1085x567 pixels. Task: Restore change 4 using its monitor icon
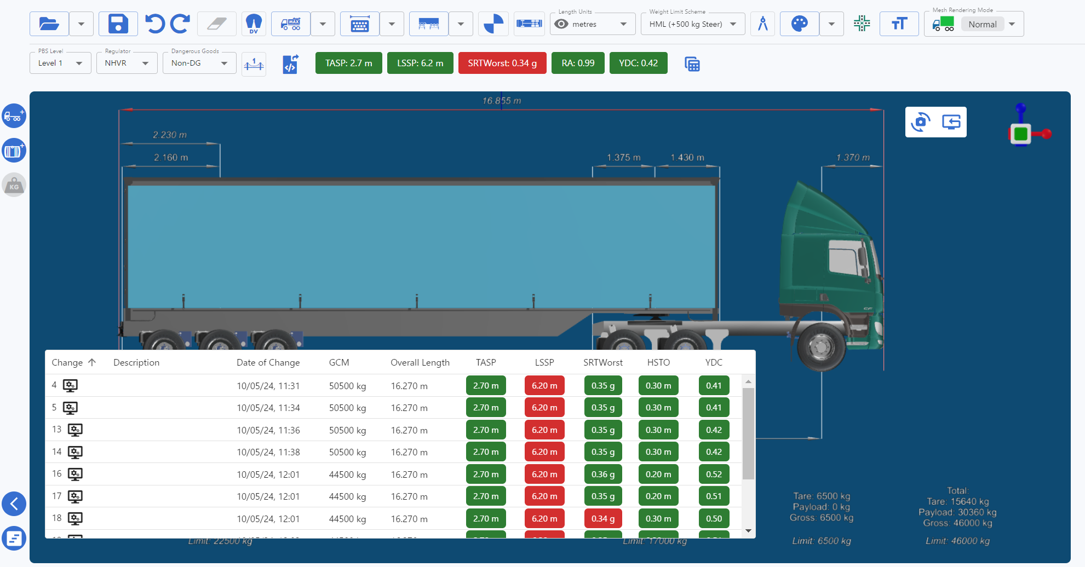pos(70,386)
